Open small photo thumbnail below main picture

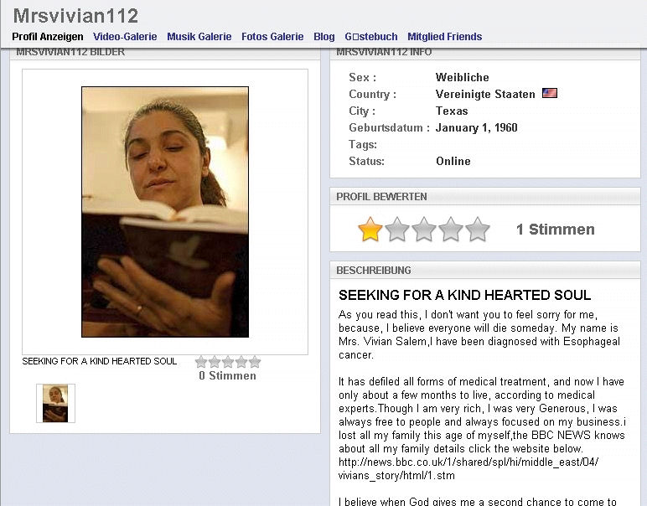tap(55, 403)
